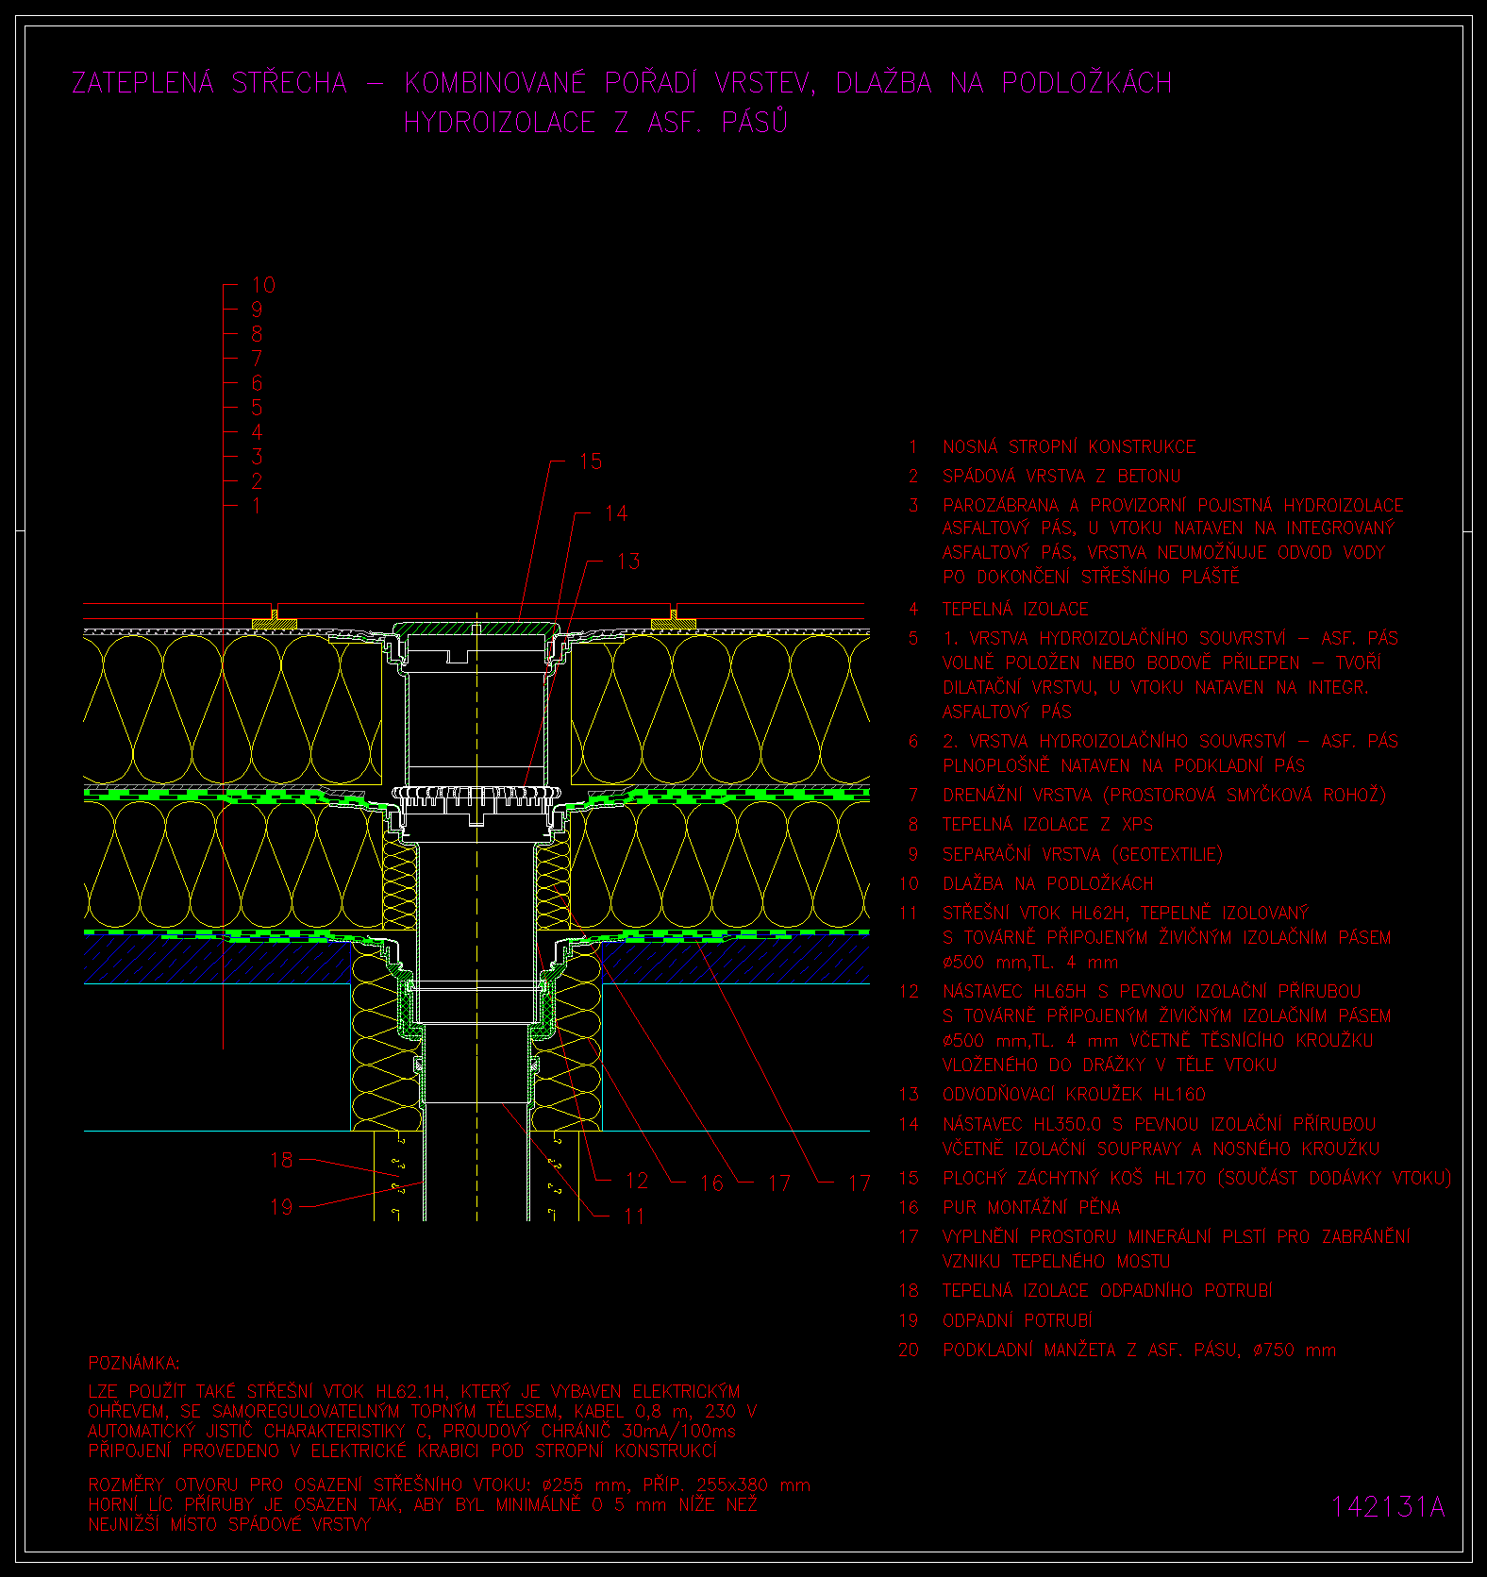
Task: Click the title line starting 'ZATEPLENÁ STŘECHA – KOMBINOVANÉ POŘADÍ VRSTEV'
Action: pyautogui.click(x=622, y=83)
